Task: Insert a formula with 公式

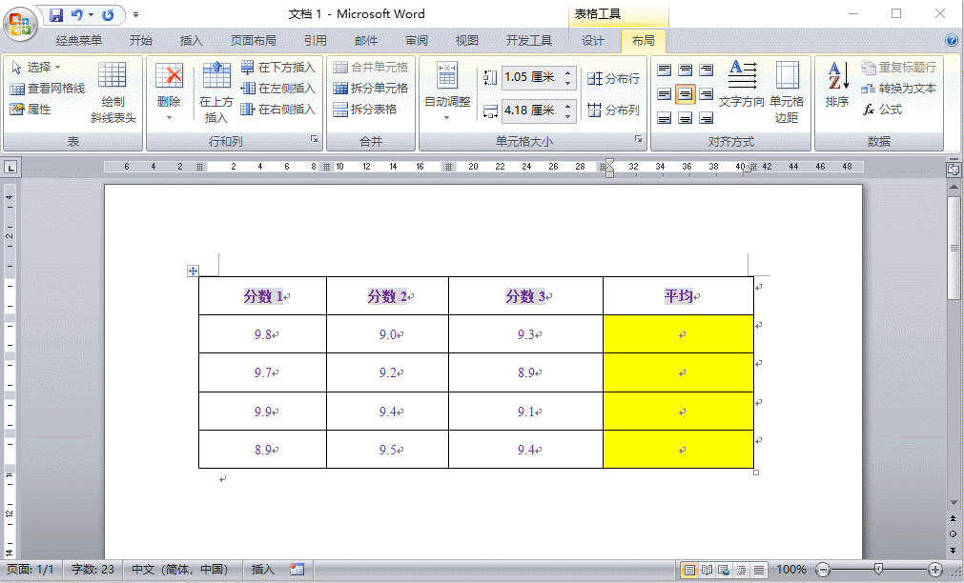Action: point(882,110)
